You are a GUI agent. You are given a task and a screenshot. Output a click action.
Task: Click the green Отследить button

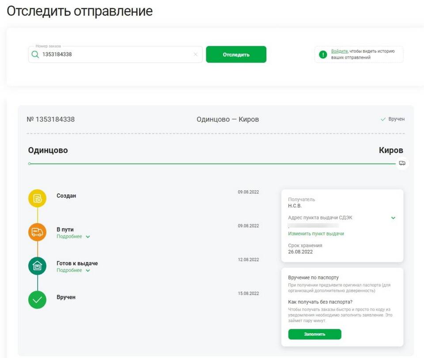pyautogui.click(x=236, y=54)
